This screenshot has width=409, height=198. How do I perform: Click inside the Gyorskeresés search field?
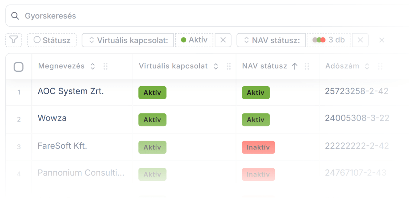(91, 16)
